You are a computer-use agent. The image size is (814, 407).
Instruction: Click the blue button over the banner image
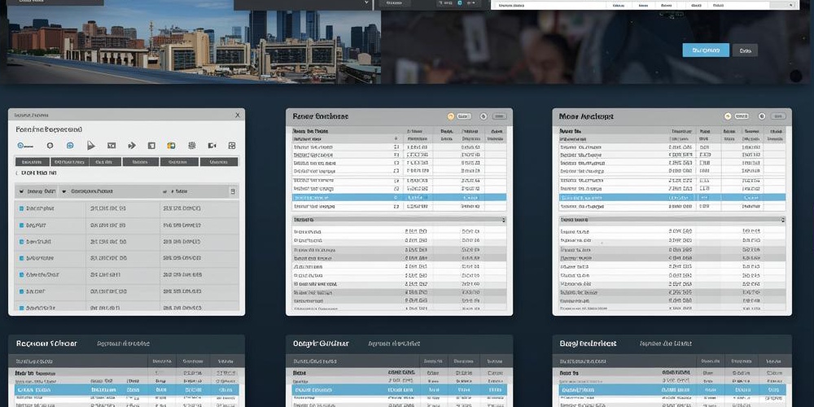[x=705, y=50]
